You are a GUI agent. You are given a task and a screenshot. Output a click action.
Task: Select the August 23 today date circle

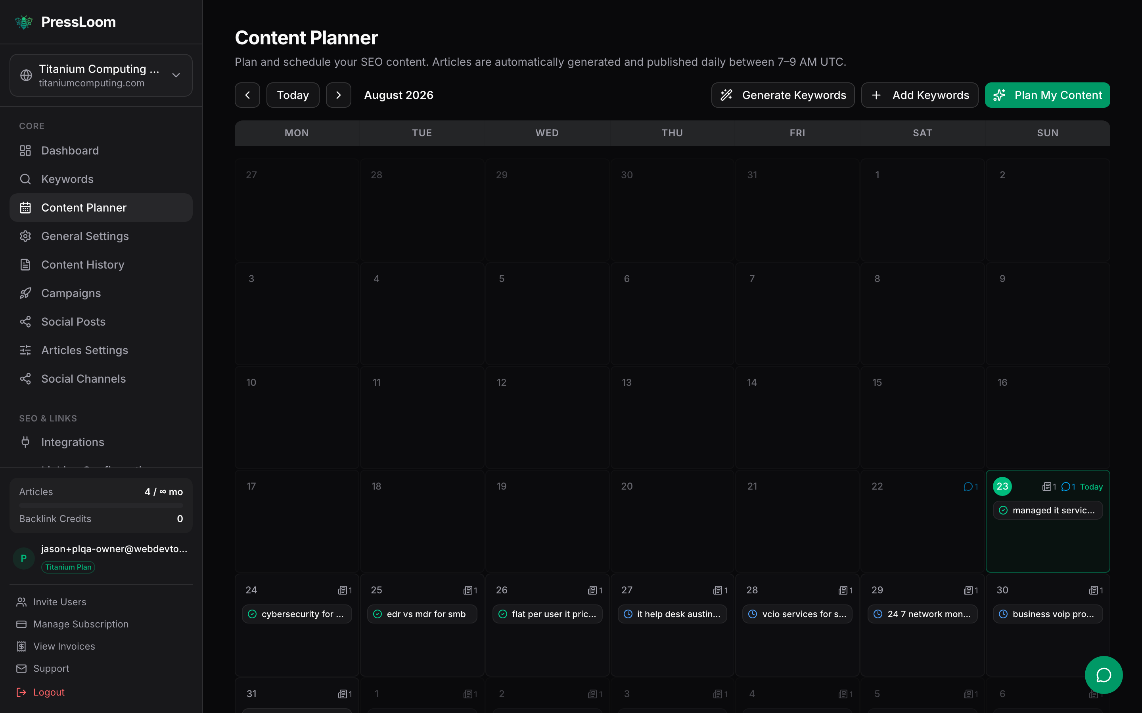pyautogui.click(x=1002, y=486)
